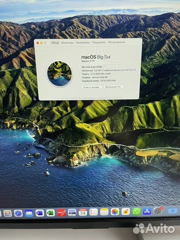Open the Notes app in the Dock
180x240 pixels.
click(104, 212)
